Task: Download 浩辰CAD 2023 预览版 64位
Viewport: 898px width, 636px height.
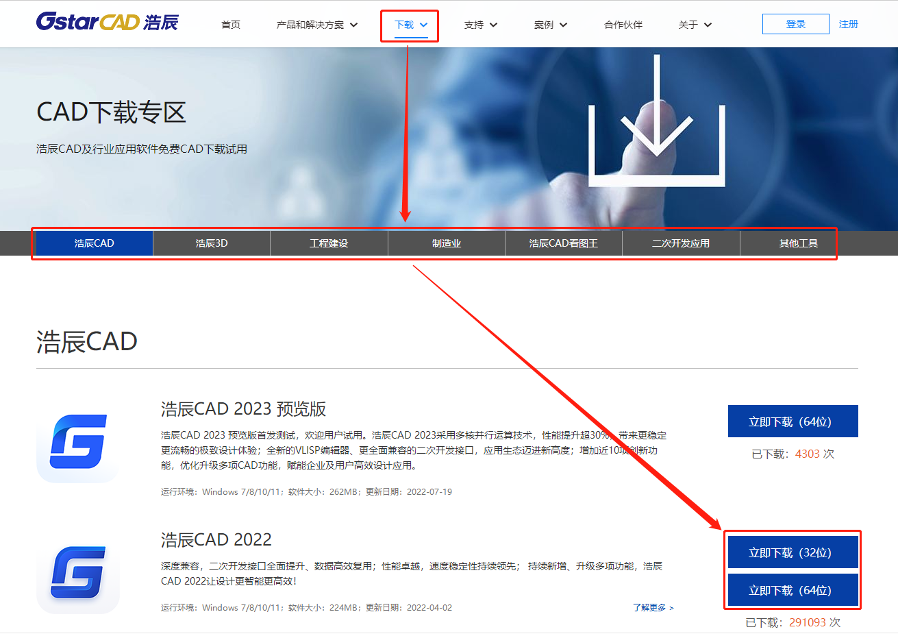Action: click(x=793, y=421)
